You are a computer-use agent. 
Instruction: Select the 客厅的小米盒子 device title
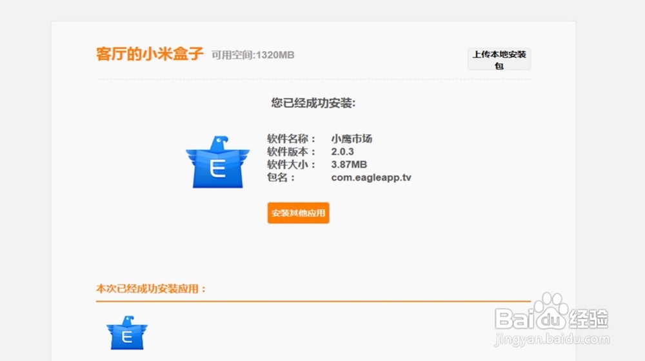click(x=150, y=54)
